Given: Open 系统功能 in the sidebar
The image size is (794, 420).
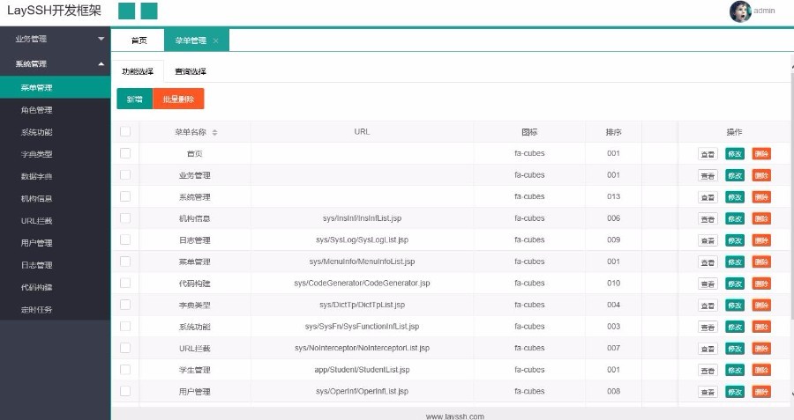Looking at the screenshot, I should pyautogui.click(x=56, y=132).
